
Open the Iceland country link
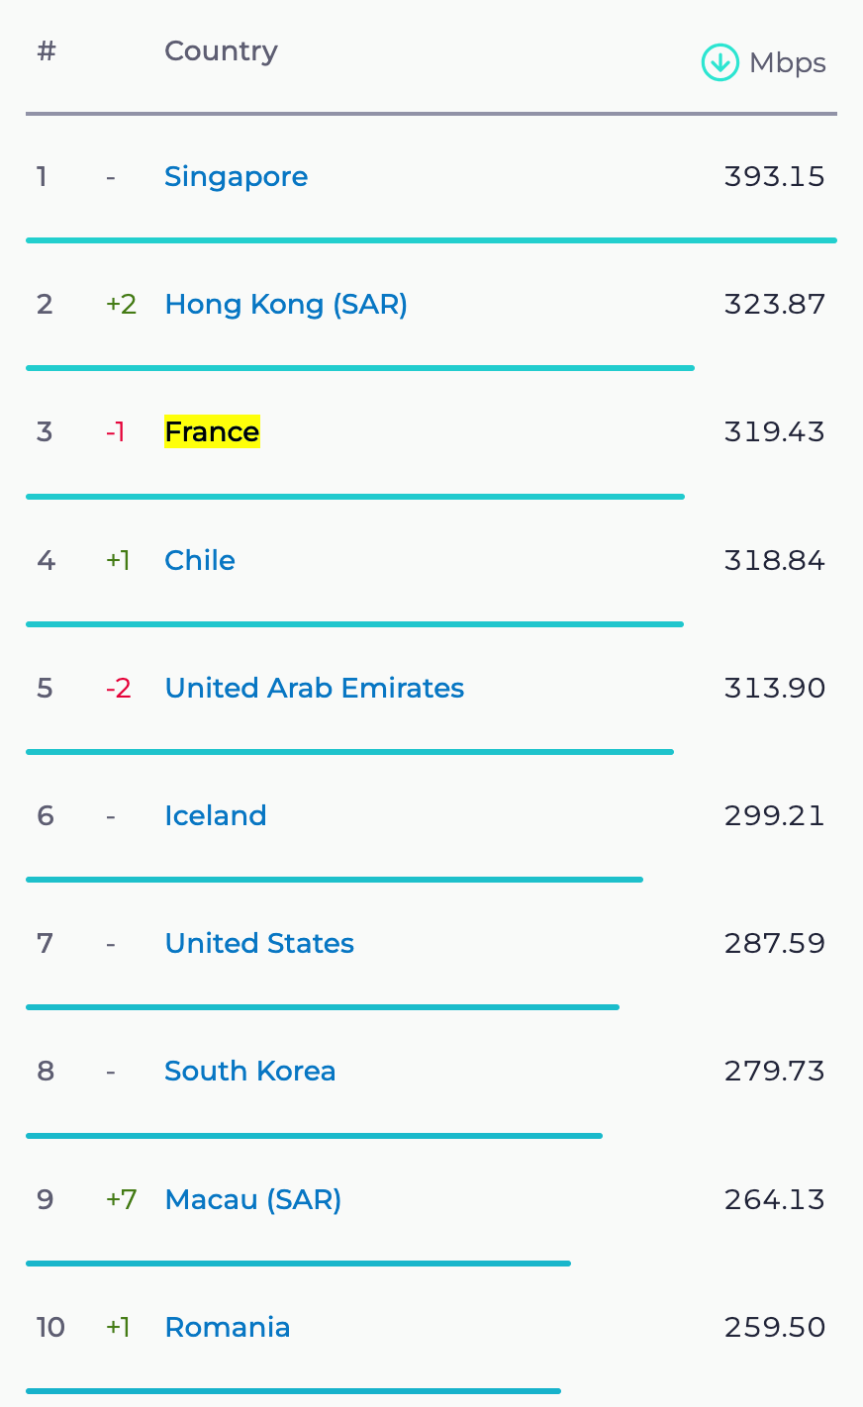coord(216,815)
